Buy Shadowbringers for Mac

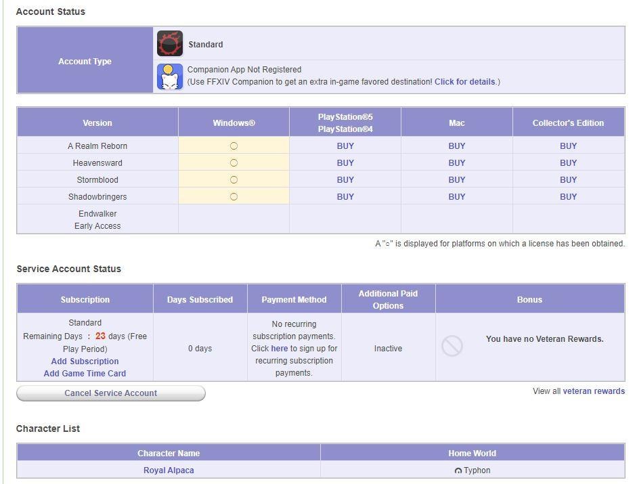457,197
